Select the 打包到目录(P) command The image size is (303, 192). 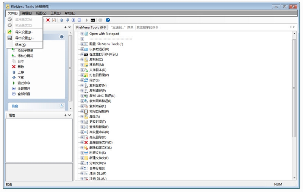pyautogui.click(x=99, y=75)
